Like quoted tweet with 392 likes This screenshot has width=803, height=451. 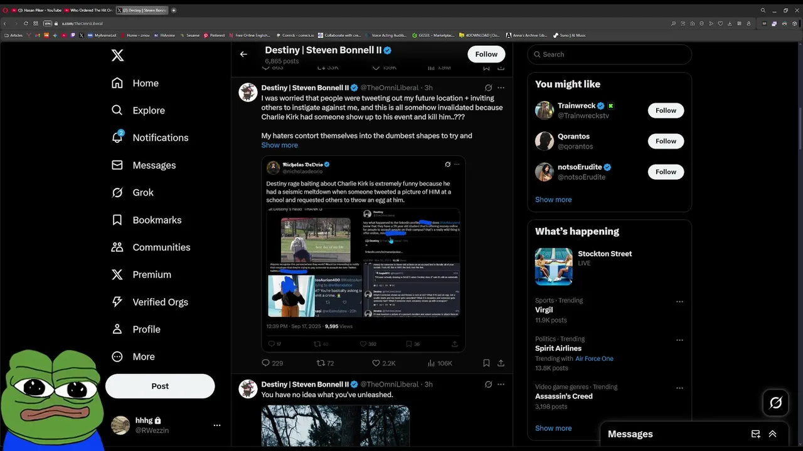[368, 344]
